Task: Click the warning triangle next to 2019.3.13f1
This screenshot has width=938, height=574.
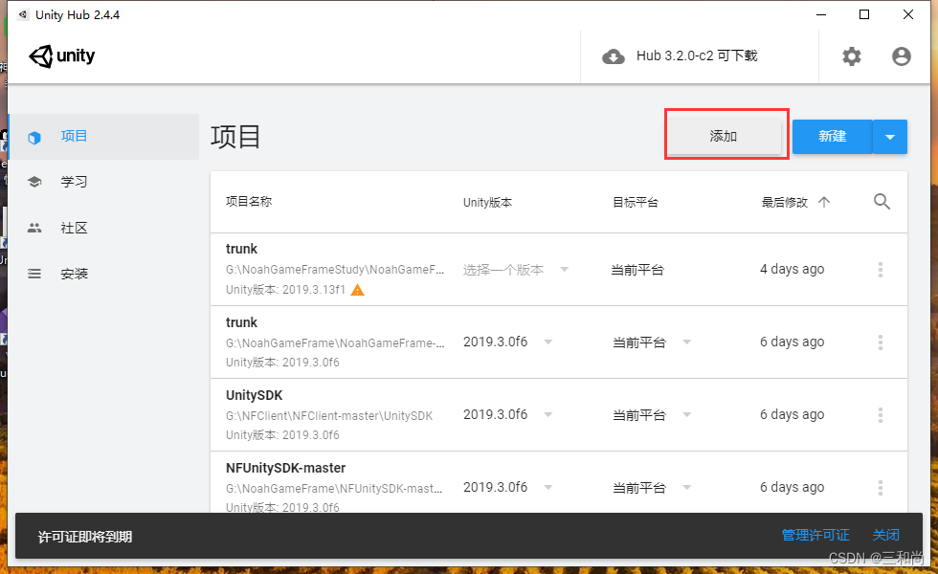Action: [357, 290]
